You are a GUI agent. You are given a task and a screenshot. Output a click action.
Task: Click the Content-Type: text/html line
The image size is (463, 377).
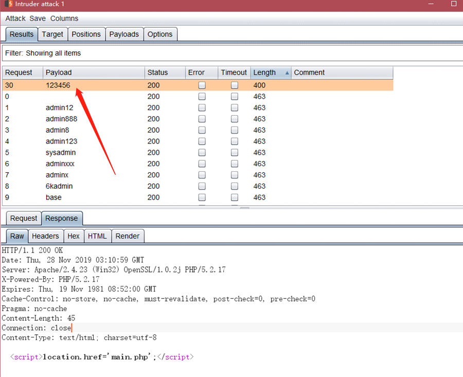(79, 338)
